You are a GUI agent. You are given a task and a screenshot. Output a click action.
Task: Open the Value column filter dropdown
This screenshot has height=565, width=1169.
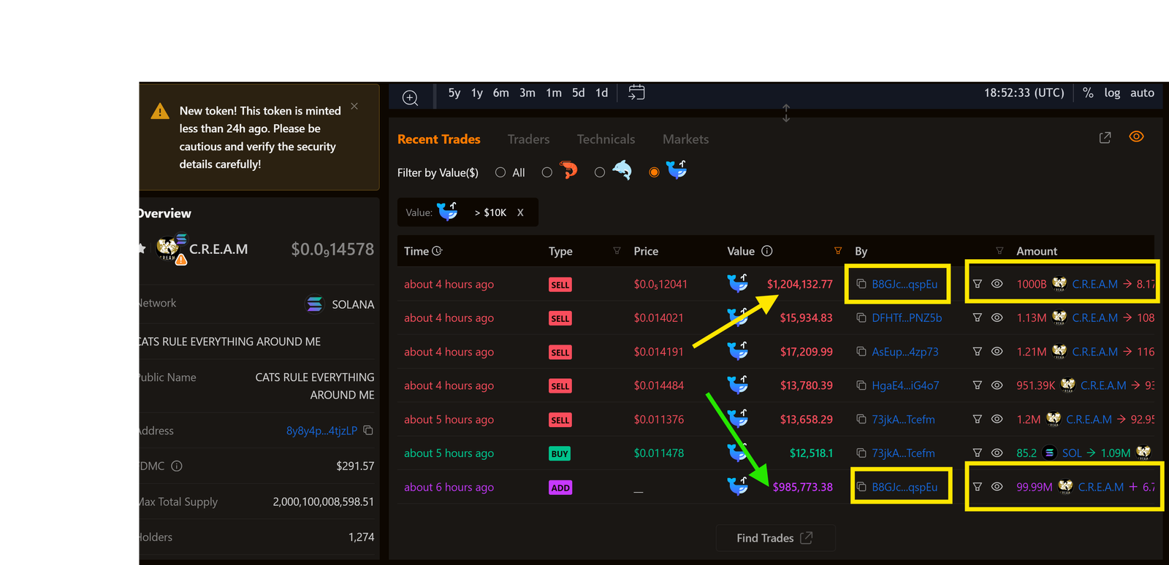coord(838,251)
